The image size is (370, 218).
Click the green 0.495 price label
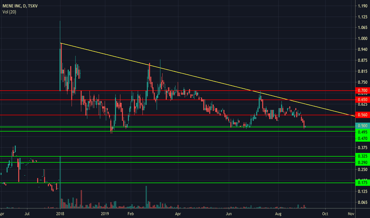coord(362,132)
